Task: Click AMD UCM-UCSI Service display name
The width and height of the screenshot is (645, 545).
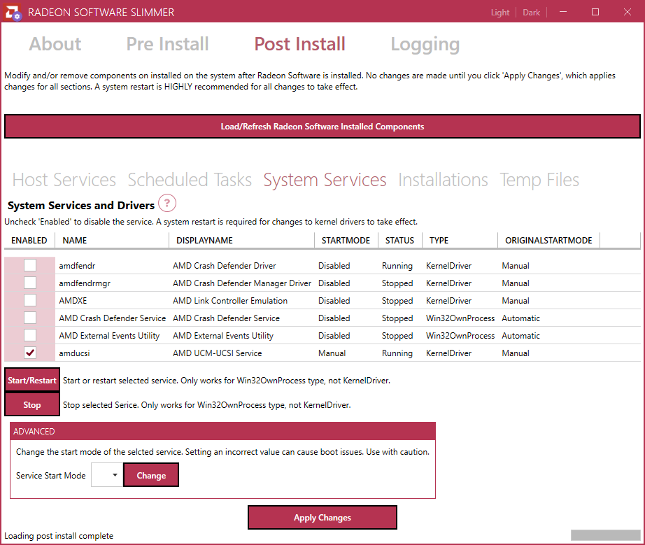Action: [217, 353]
